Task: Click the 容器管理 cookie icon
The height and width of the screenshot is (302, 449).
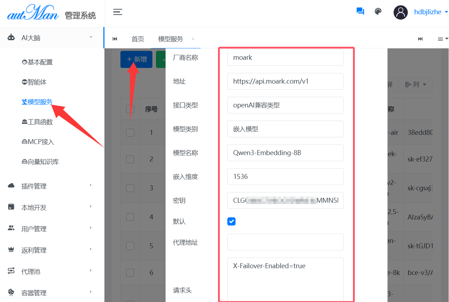Action: coord(11,292)
